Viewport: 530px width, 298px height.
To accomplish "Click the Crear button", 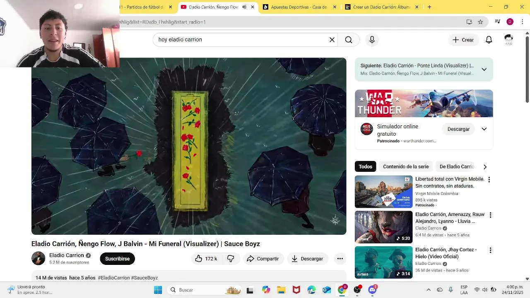I will (463, 40).
